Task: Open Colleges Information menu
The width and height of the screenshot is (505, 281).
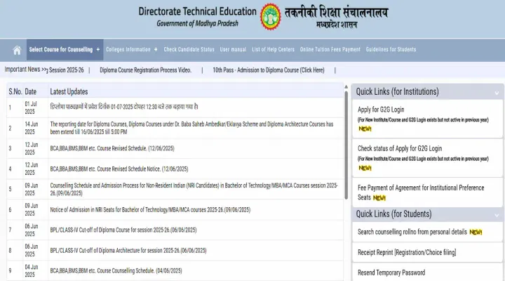Action: (x=128, y=49)
